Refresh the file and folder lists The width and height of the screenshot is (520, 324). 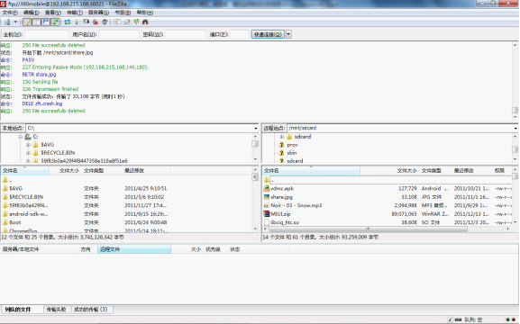[x=68, y=22]
